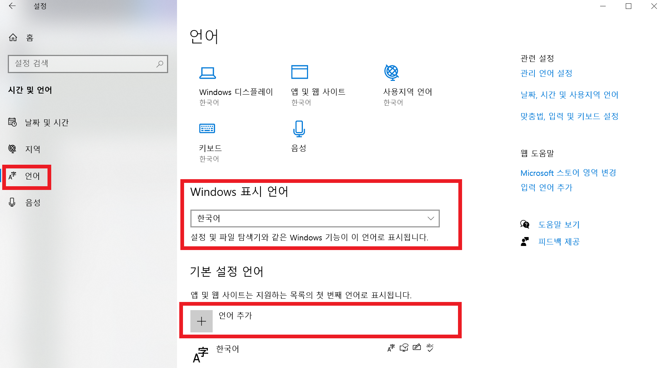Click the 시간 및 언어 sidebar heading
Screen dimensions: 661x368
click(30, 90)
